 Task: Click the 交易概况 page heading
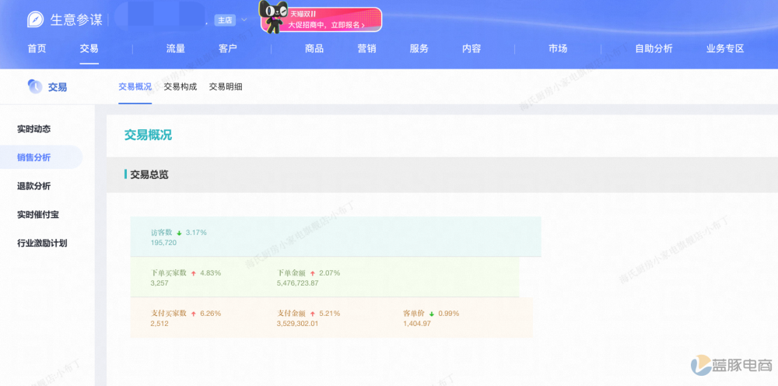click(148, 135)
